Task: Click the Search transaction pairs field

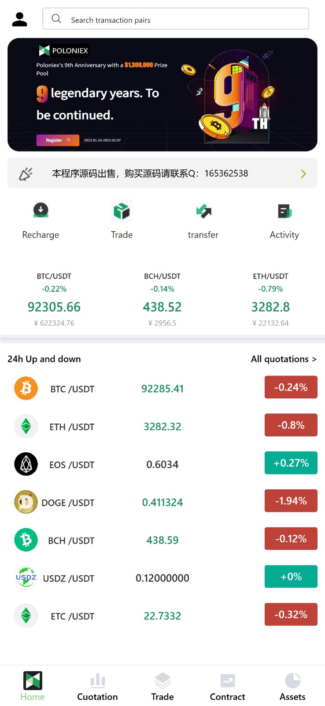Action: [x=176, y=19]
